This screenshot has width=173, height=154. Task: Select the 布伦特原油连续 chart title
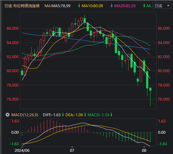(x=26, y=6)
